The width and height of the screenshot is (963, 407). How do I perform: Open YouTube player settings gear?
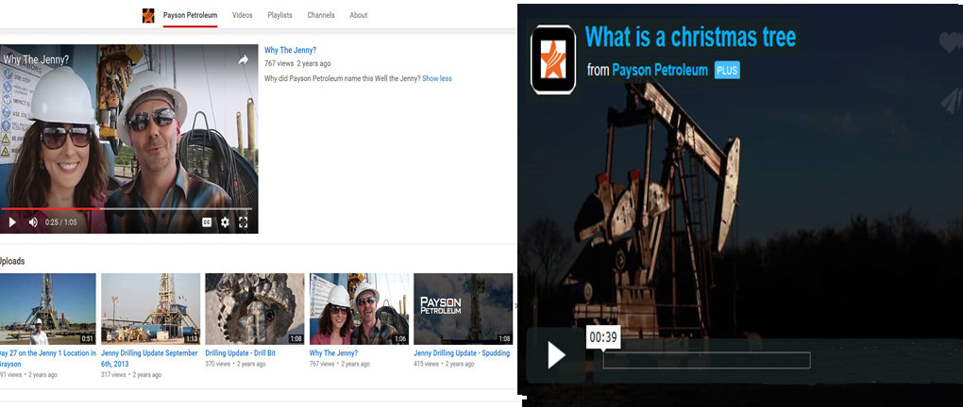click(225, 222)
